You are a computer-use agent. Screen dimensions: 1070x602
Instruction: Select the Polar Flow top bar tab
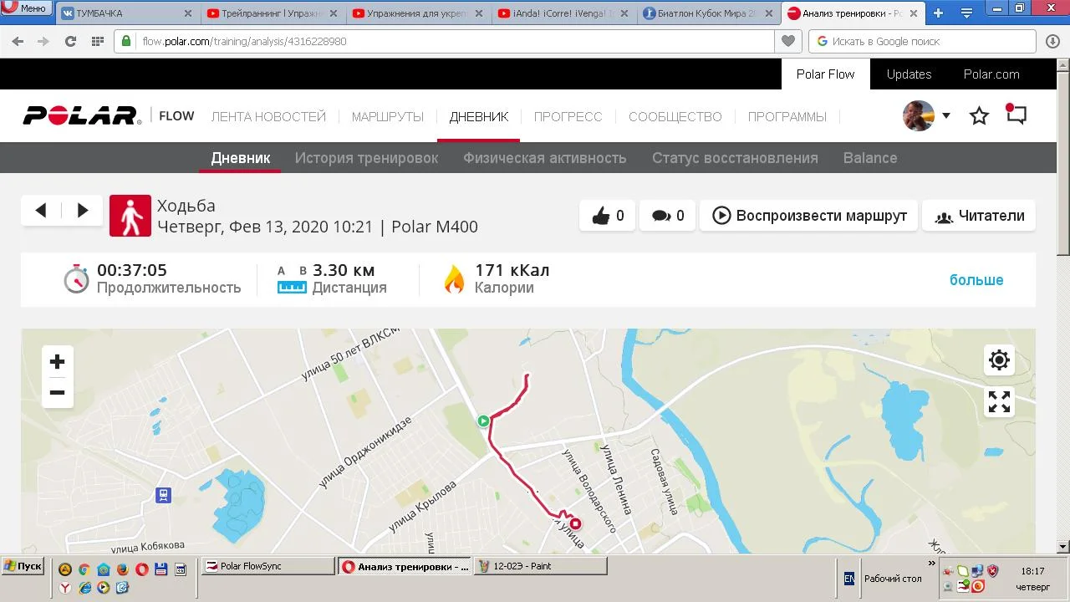(x=826, y=74)
